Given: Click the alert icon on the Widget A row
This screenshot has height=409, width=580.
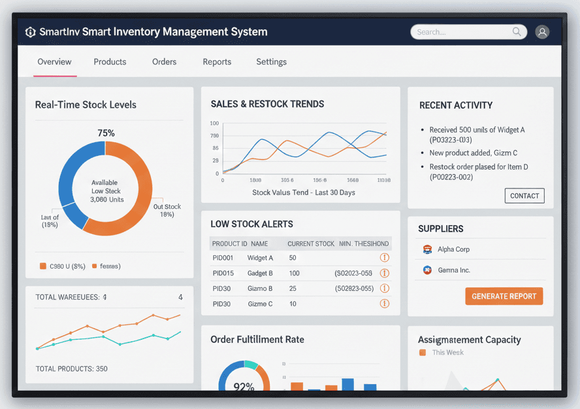Looking at the screenshot, I should pyautogui.click(x=385, y=258).
